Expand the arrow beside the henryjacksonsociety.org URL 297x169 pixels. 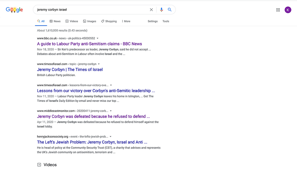(x=110, y=136)
